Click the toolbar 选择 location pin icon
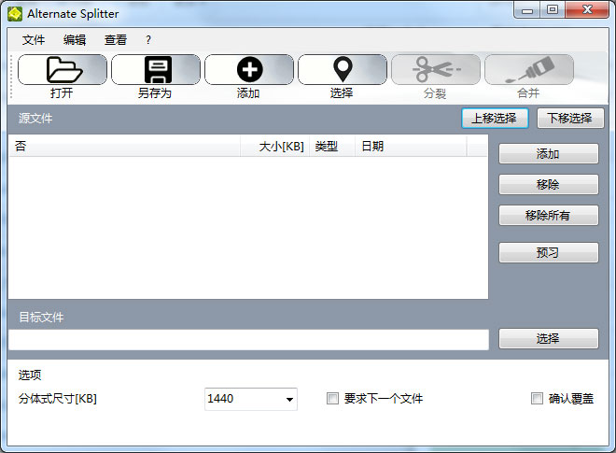Image resolution: width=616 pixels, height=453 pixels. click(343, 70)
